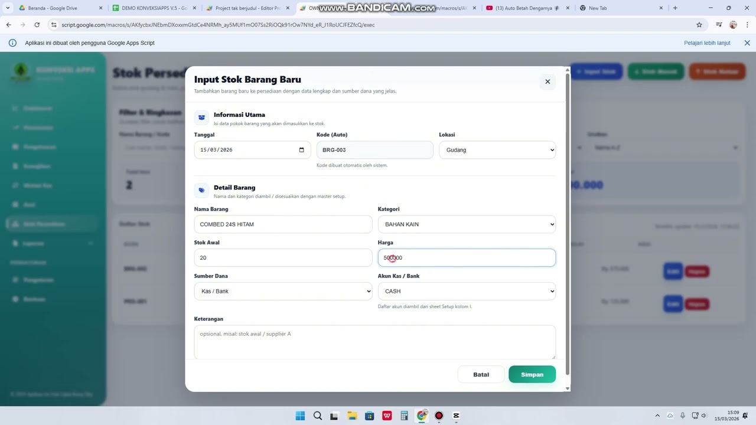This screenshot has width=756, height=425.
Task: Open Bandicam recorder from the taskbar
Action: click(439, 416)
